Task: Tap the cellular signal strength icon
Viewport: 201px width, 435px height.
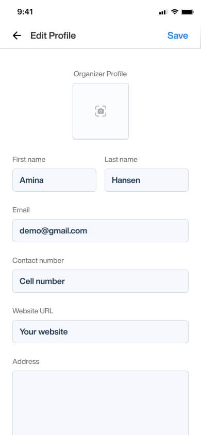Action: tap(163, 12)
